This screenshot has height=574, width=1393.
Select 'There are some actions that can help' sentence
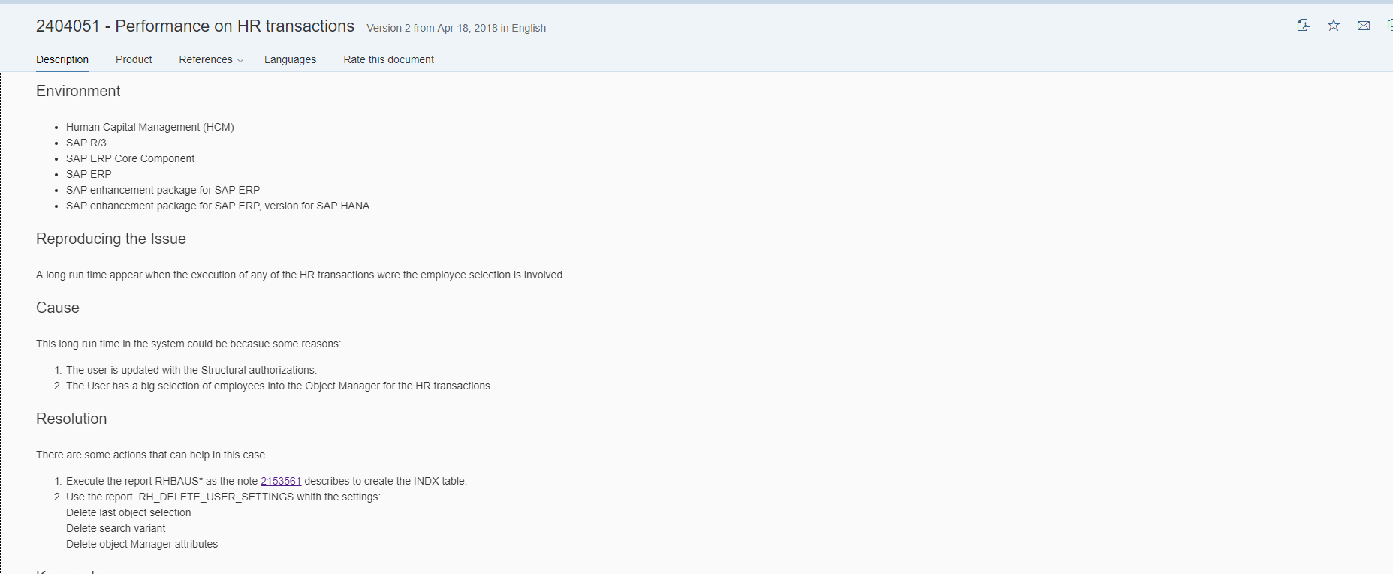152,455
